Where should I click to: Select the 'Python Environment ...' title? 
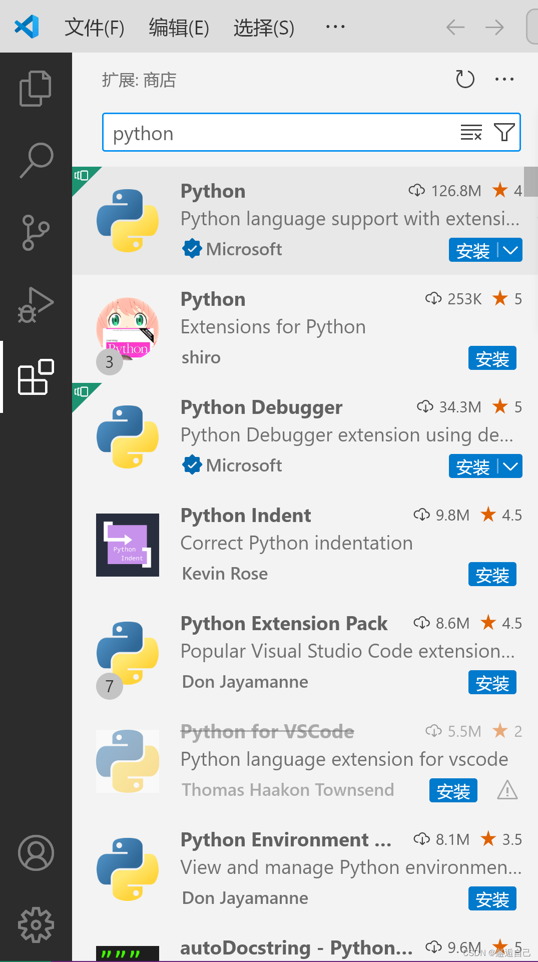click(286, 840)
